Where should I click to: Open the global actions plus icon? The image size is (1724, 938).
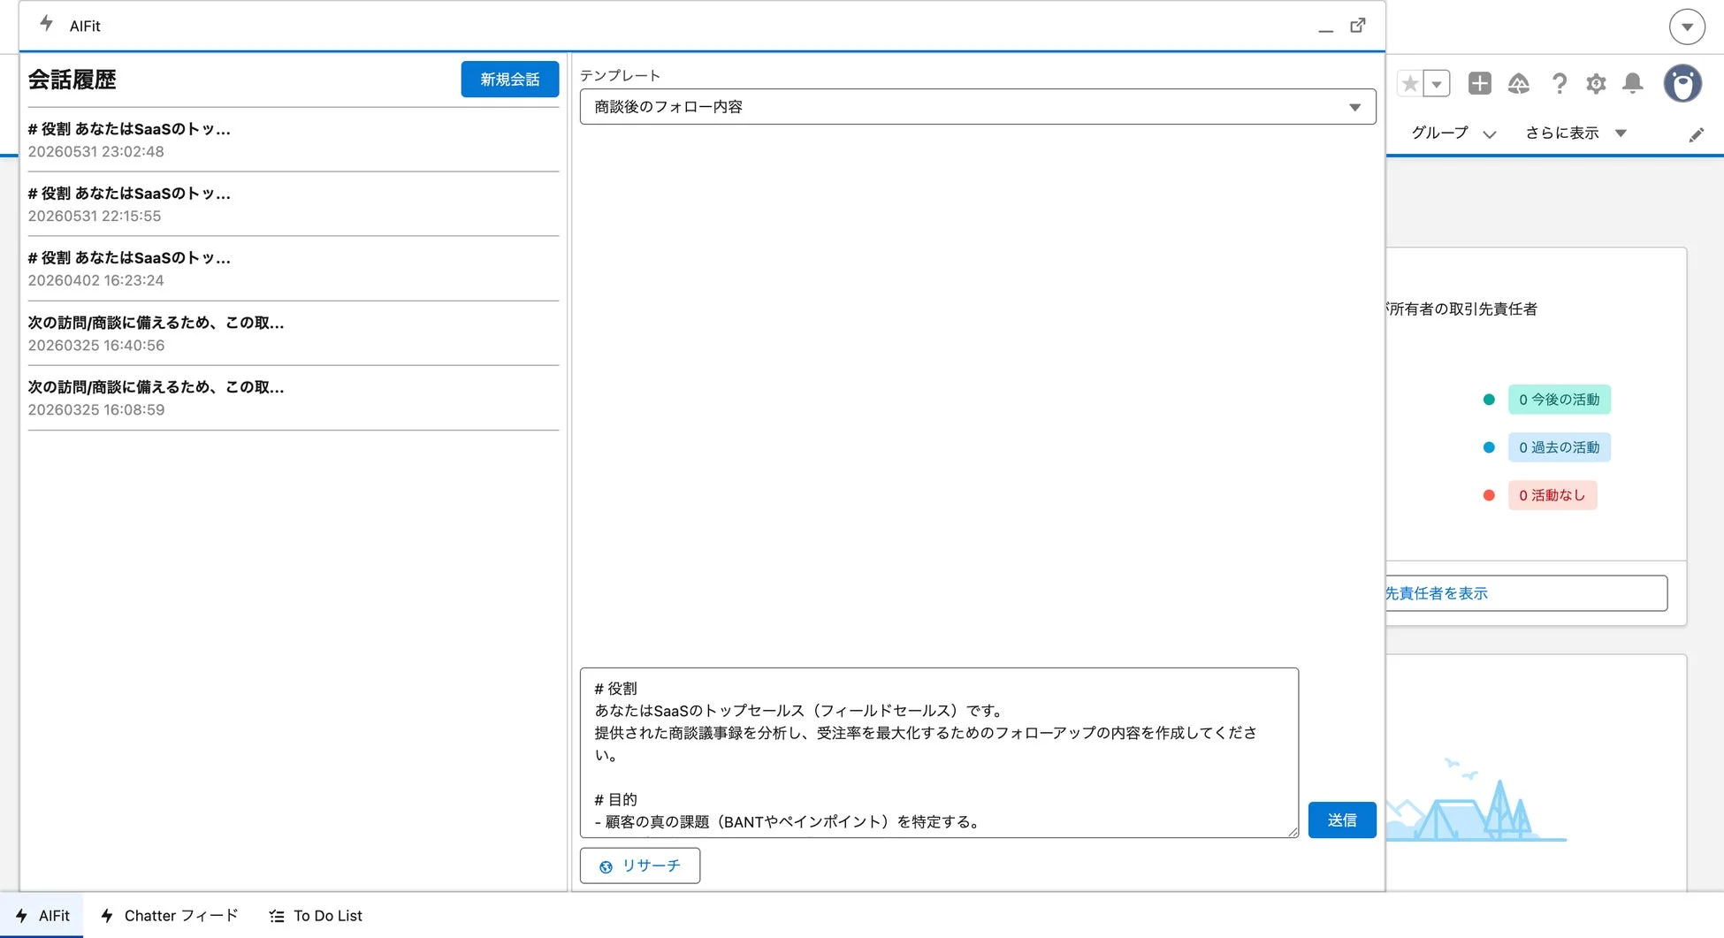pyautogui.click(x=1479, y=83)
